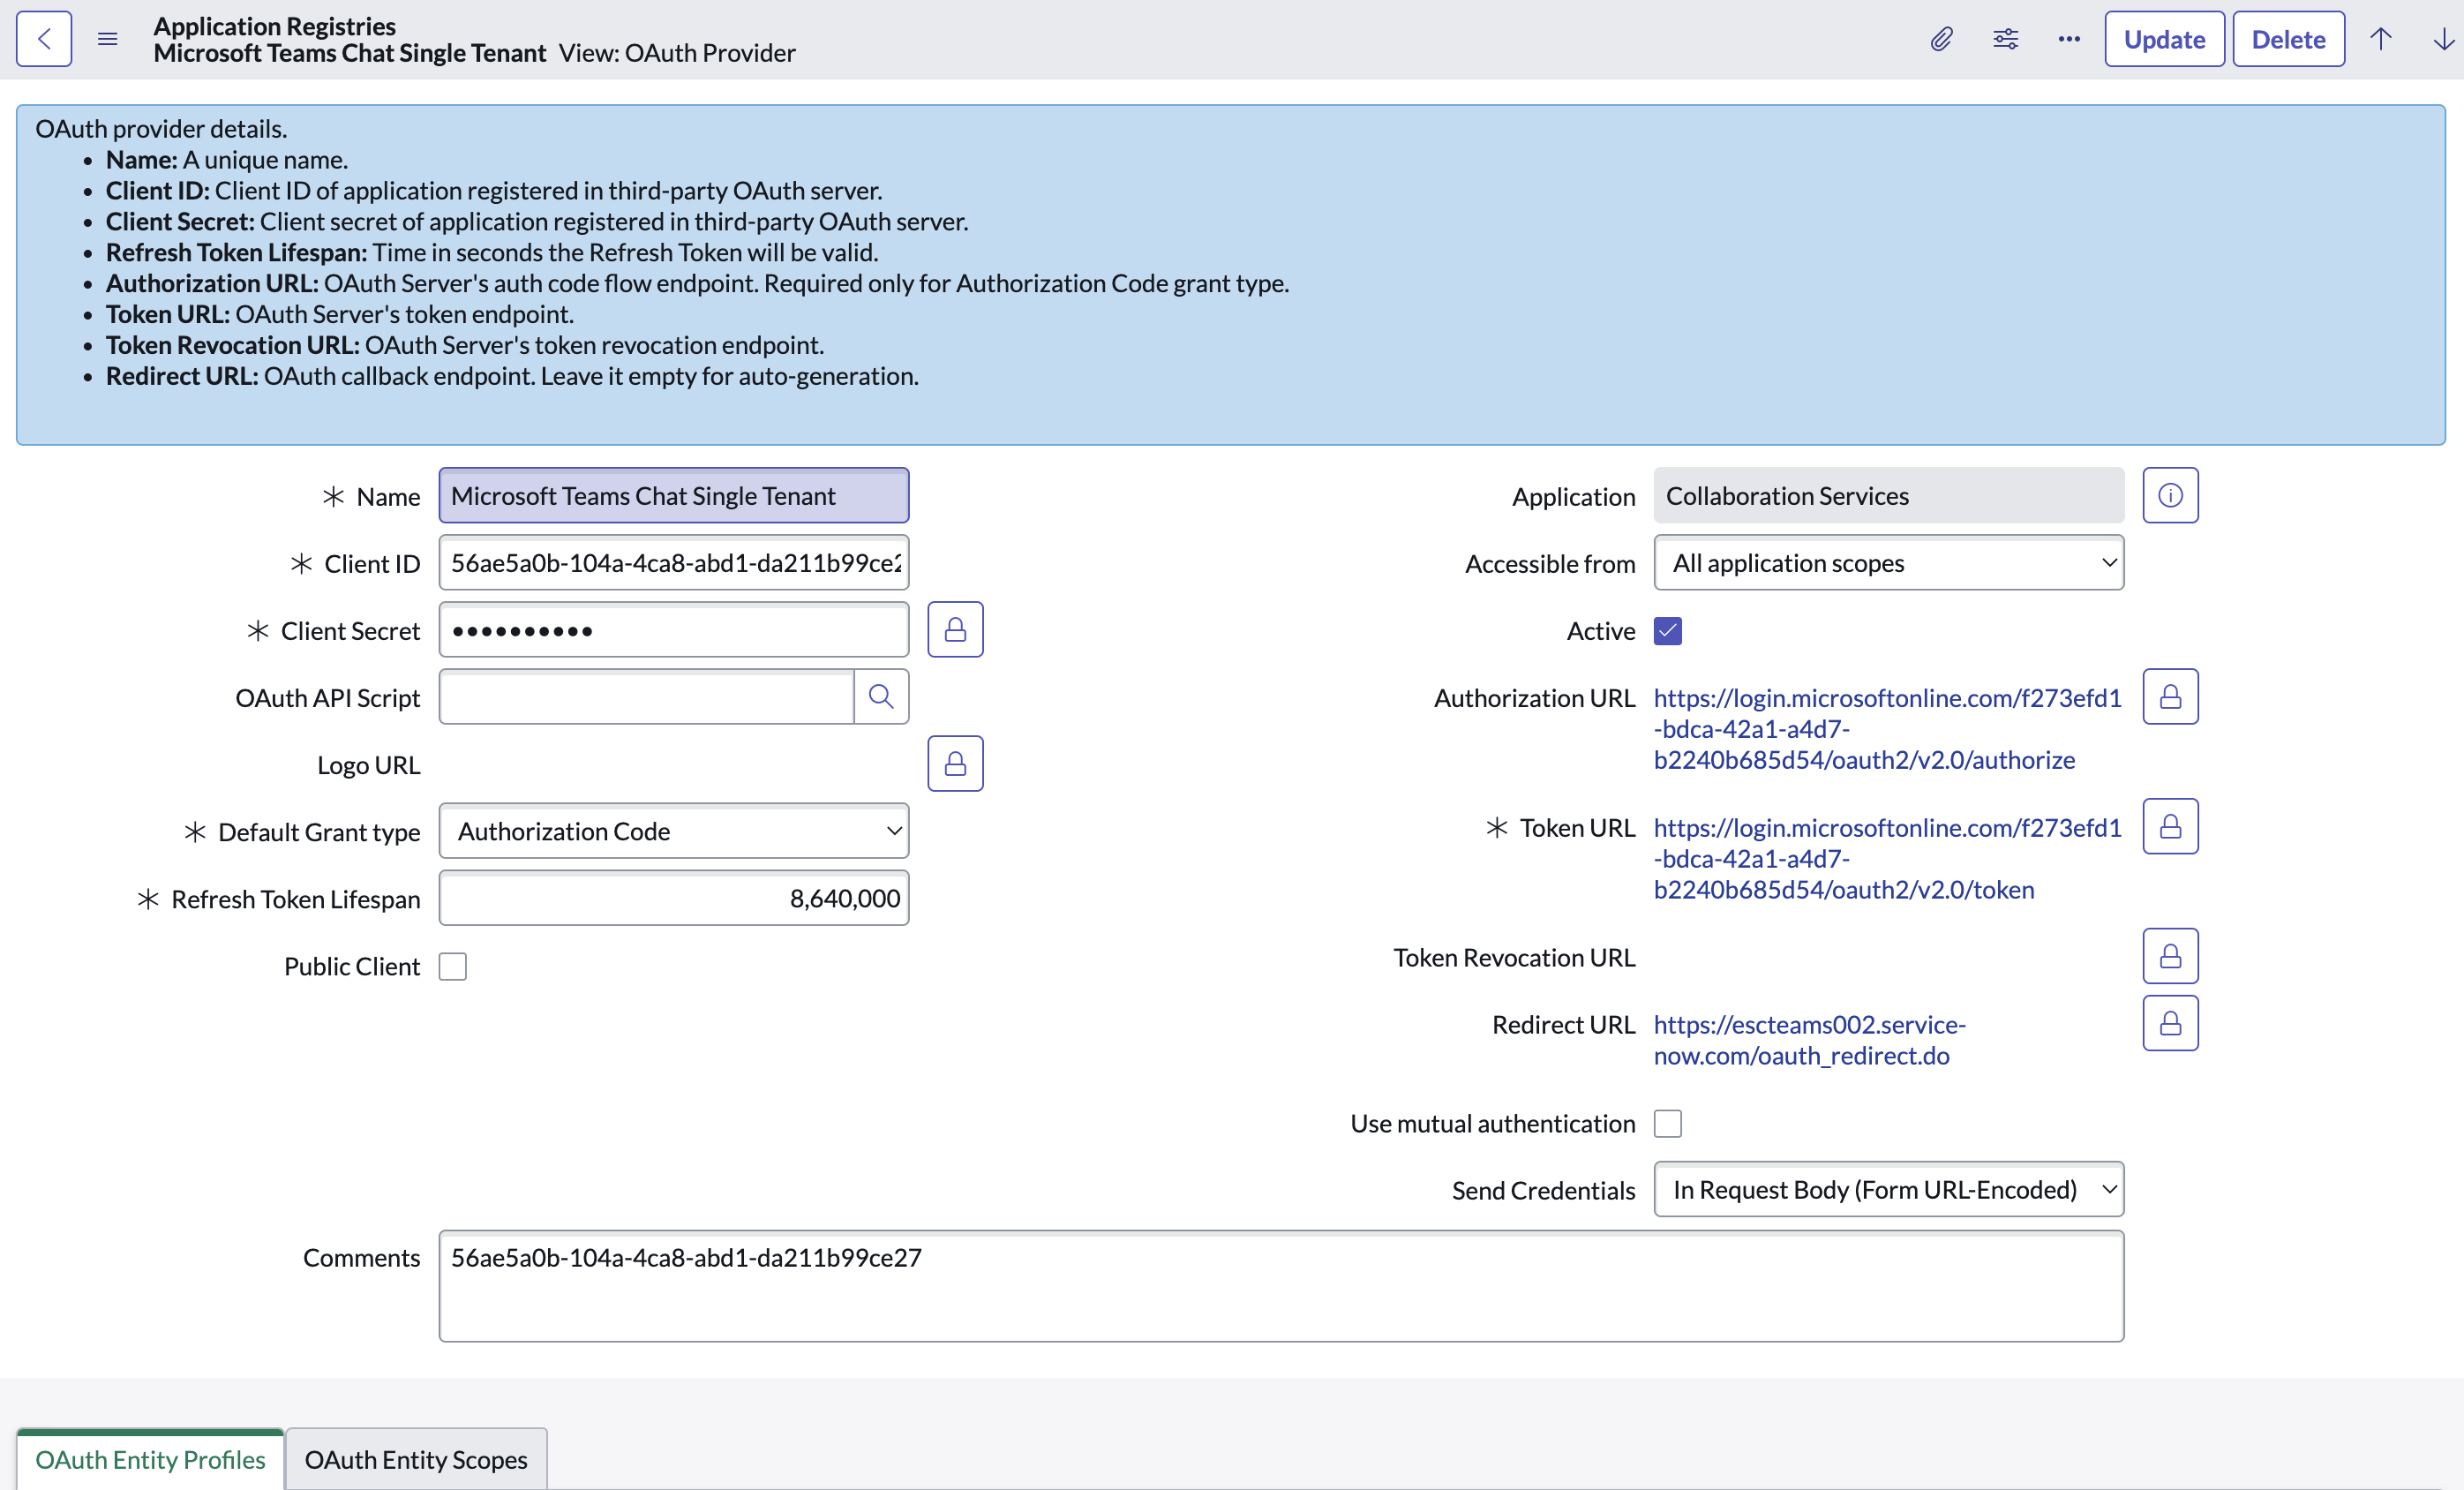Click the Update button

2164,39
